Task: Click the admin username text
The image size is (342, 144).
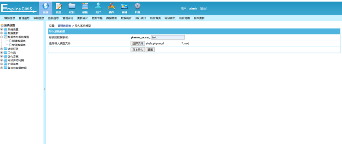Action: [193, 9]
